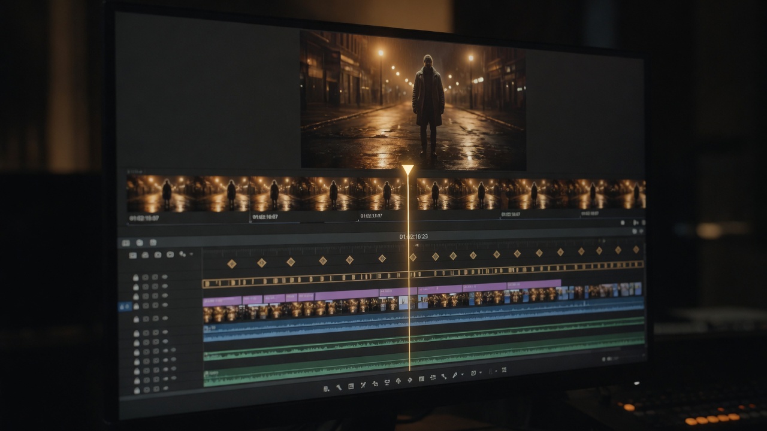The image size is (767, 431).
Task: Click the blade icon in bottom toolbar
Action: (363, 385)
